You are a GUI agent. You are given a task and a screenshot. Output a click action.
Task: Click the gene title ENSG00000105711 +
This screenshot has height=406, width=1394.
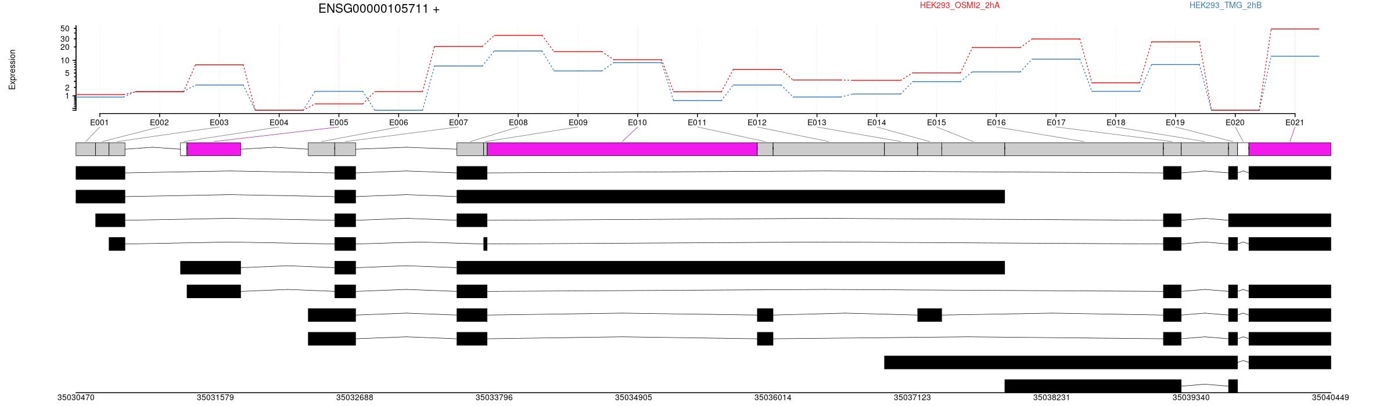(379, 9)
